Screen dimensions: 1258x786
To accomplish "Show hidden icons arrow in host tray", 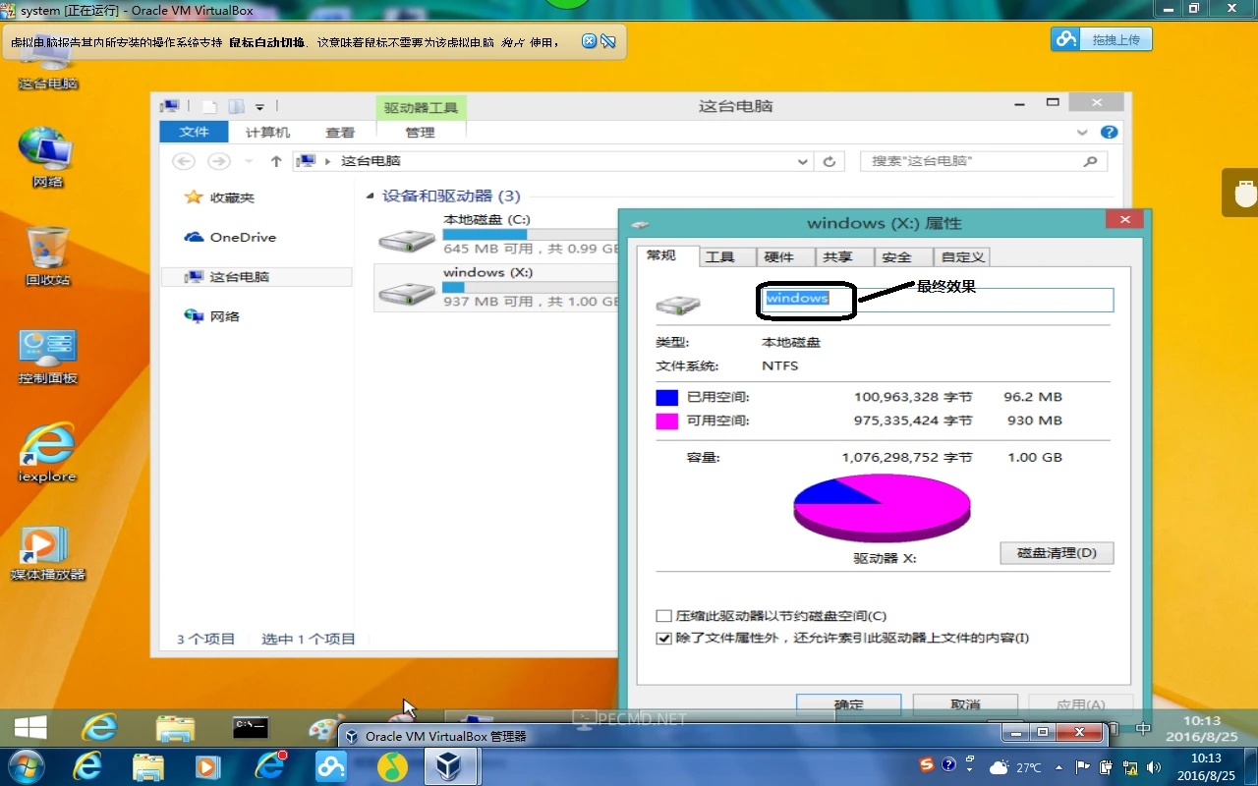I will pos(1059,767).
